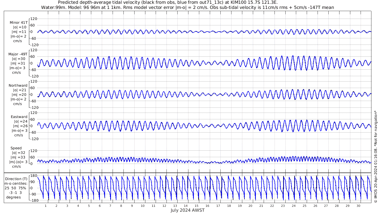This screenshot has width=379, height=216.
Task: Click the 'Eastward' panel label
Action: (x=19, y=117)
